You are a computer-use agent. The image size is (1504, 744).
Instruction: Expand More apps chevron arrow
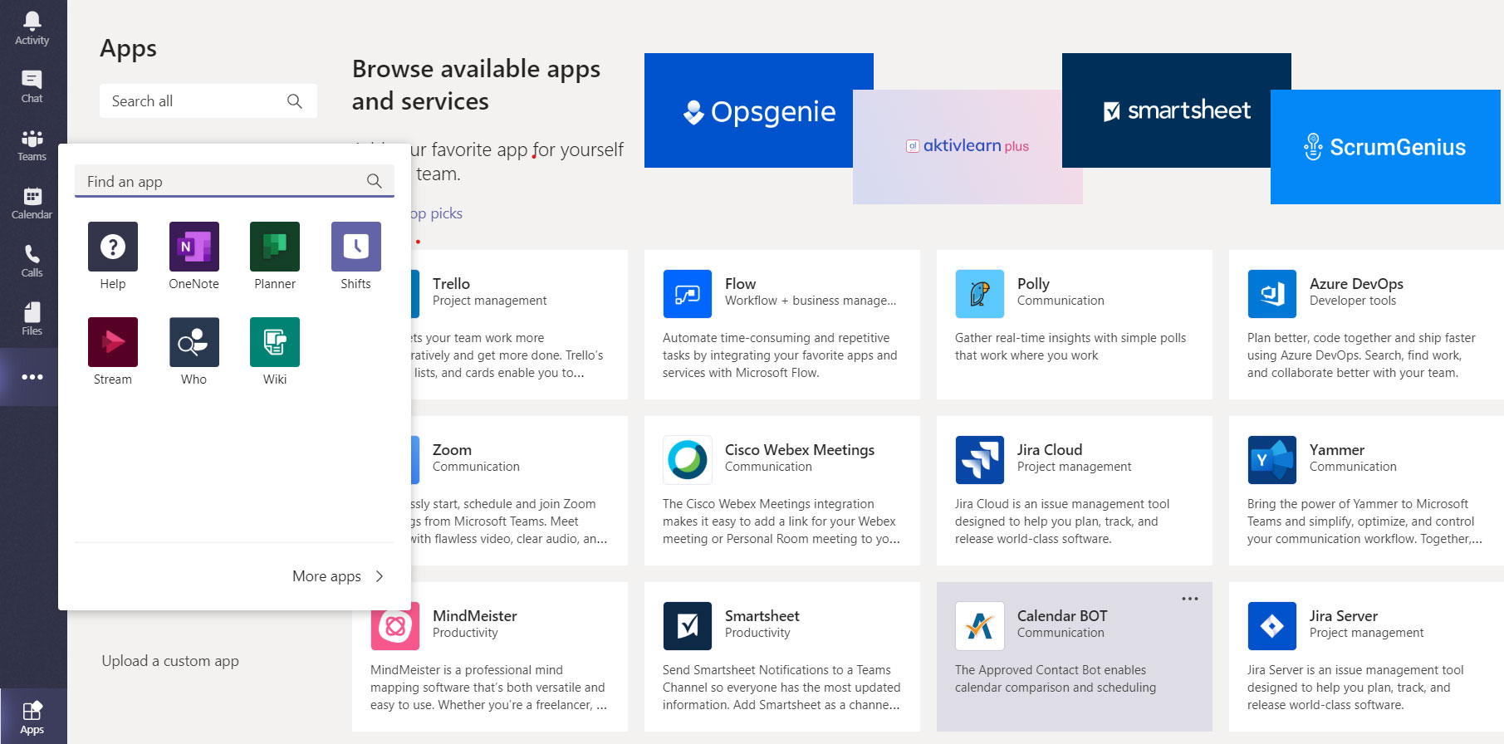(380, 576)
